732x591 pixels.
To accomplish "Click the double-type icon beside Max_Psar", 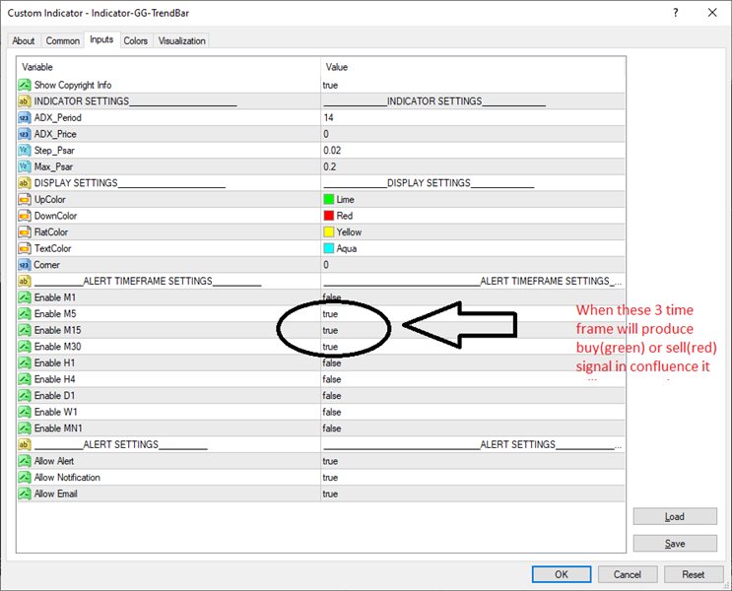I will click(x=25, y=166).
